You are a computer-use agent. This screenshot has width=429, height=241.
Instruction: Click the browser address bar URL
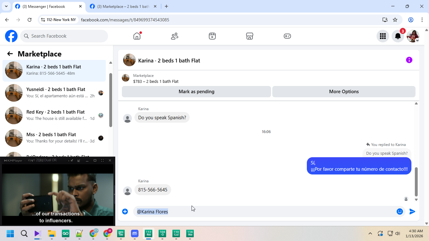tap(125, 20)
